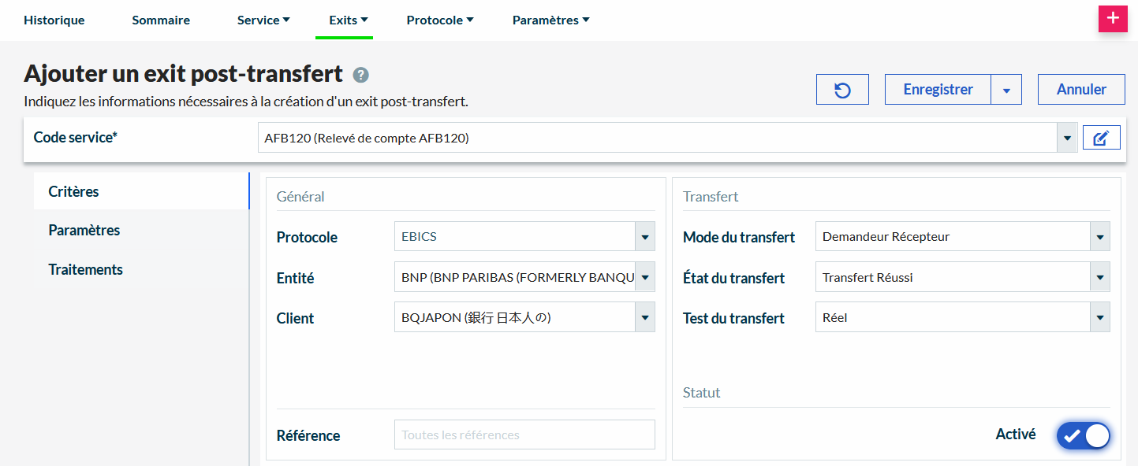Click the pink plus add button
The height and width of the screenshot is (466, 1138).
[x=1113, y=19]
